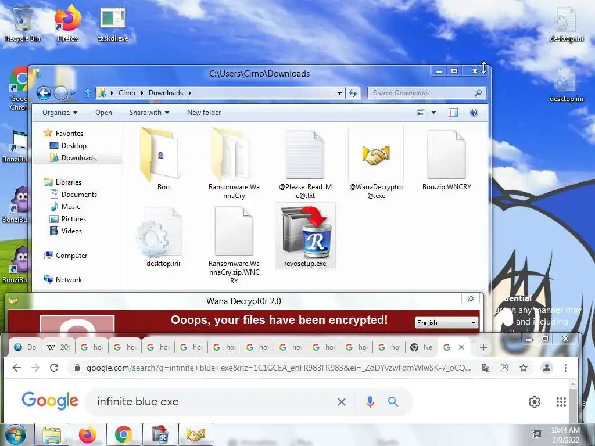Select the Bon.zip.WNCRY file
The width and height of the screenshot is (595, 446).
coord(447,159)
